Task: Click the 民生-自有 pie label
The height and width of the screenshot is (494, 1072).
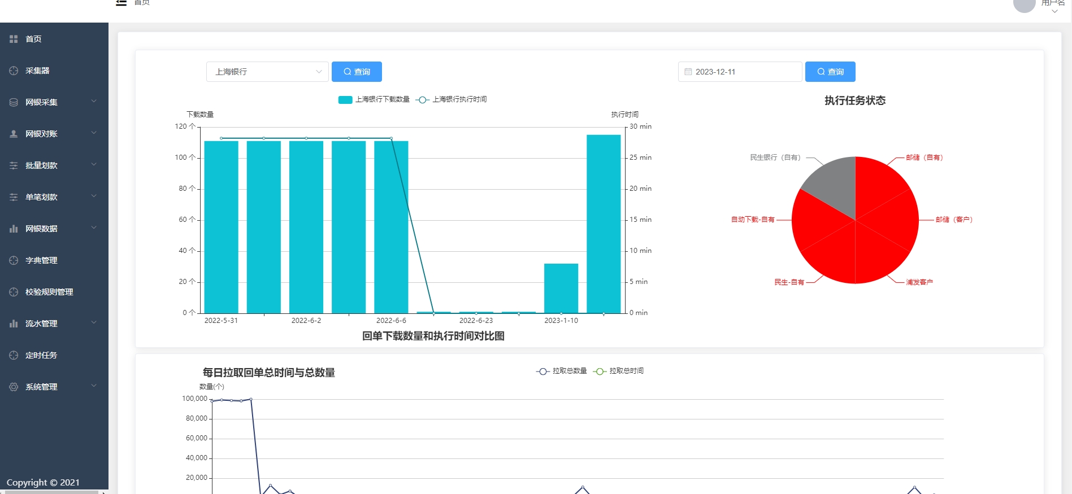Action: [789, 282]
